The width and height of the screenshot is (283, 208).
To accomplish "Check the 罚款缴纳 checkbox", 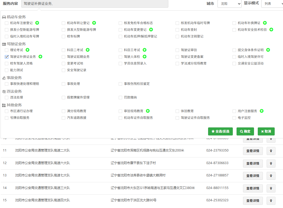I will click(x=121, y=97).
